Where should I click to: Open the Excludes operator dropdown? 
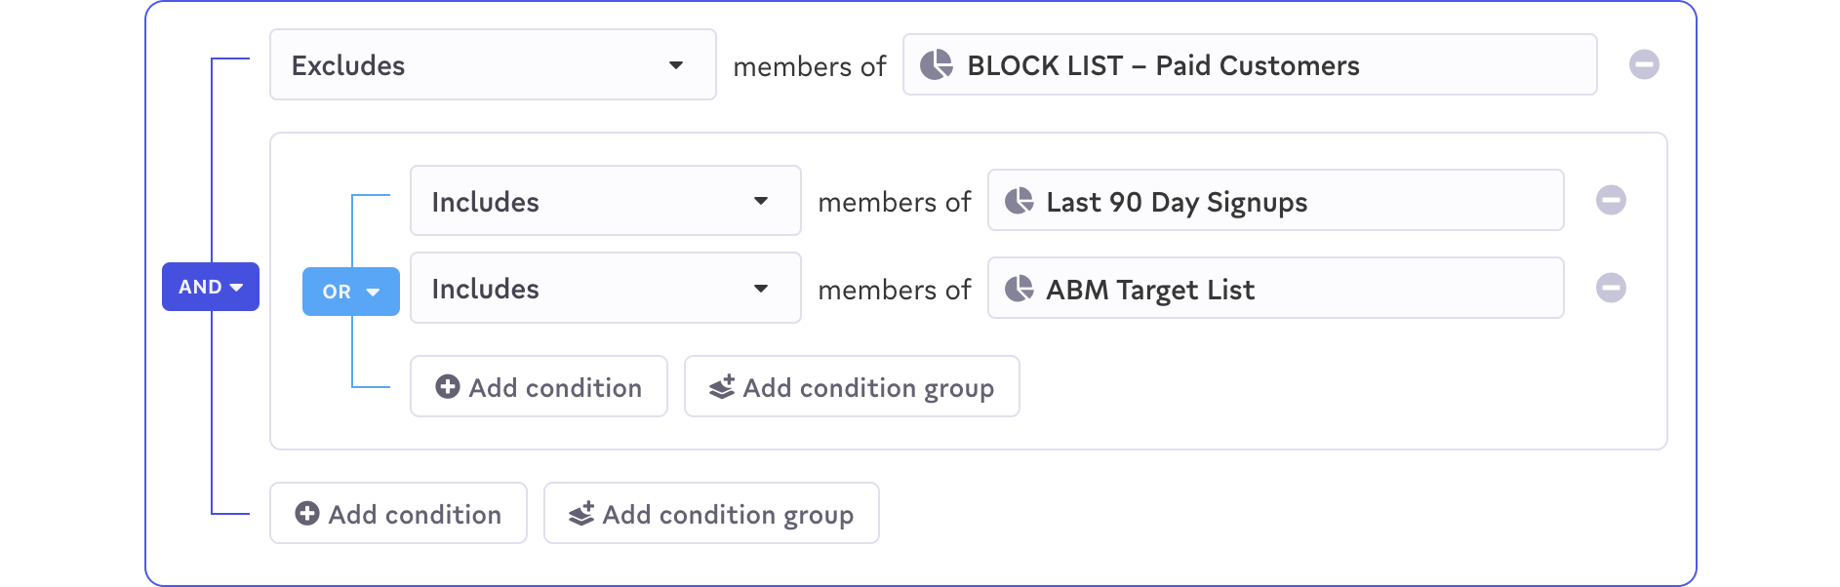(x=493, y=65)
